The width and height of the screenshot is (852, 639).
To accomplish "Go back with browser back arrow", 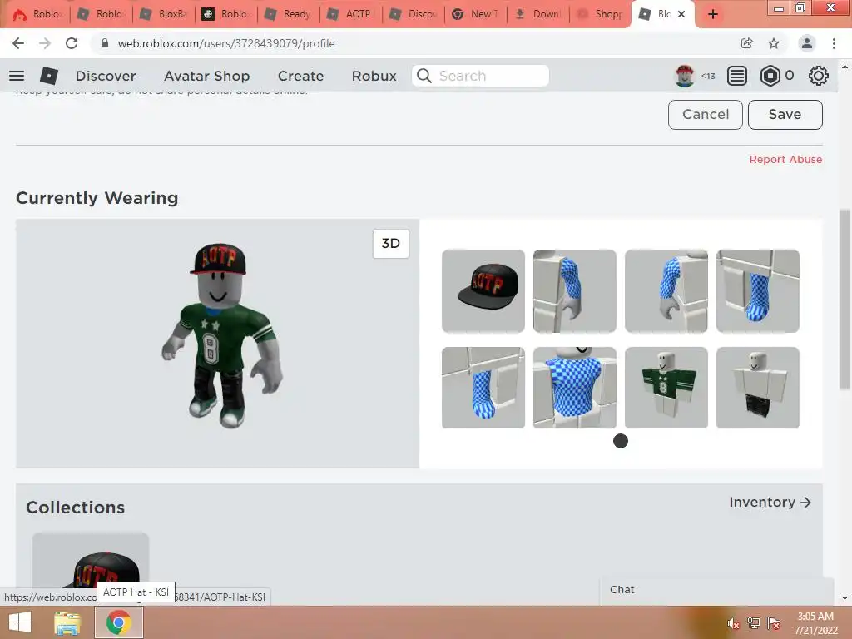I will [x=18, y=43].
